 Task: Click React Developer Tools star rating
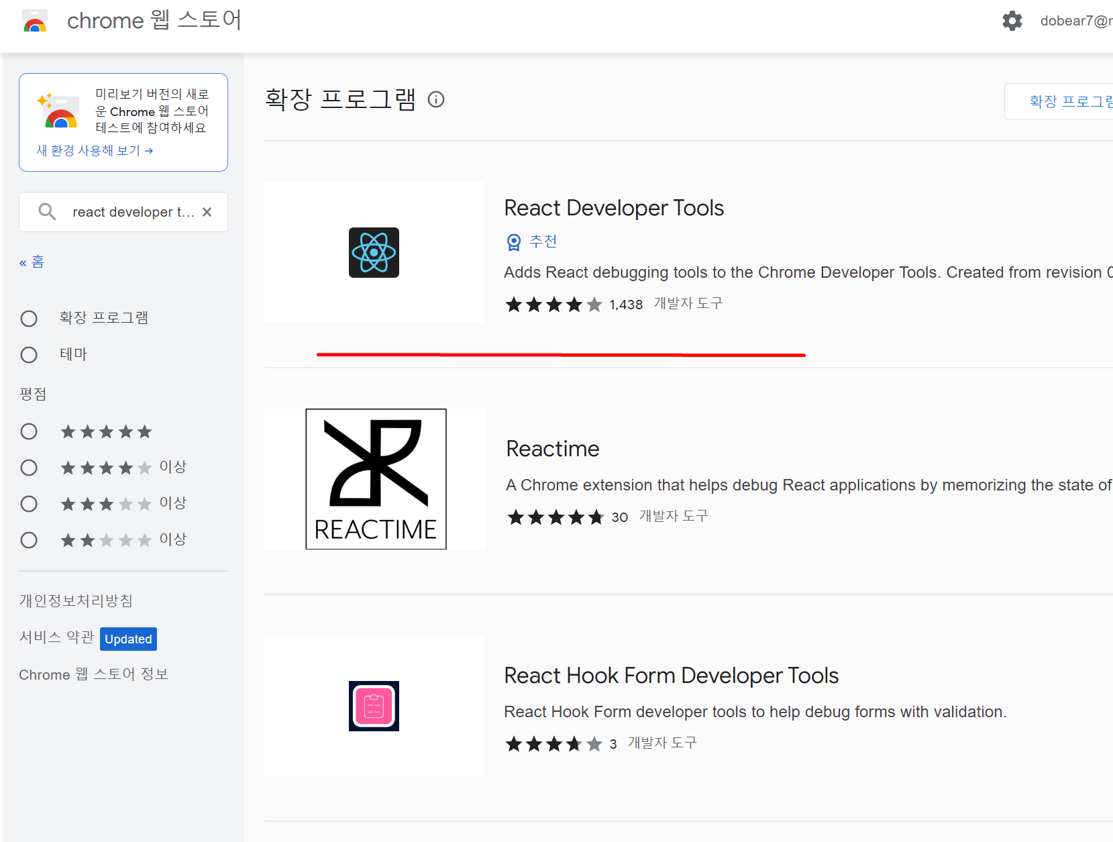point(554,305)
